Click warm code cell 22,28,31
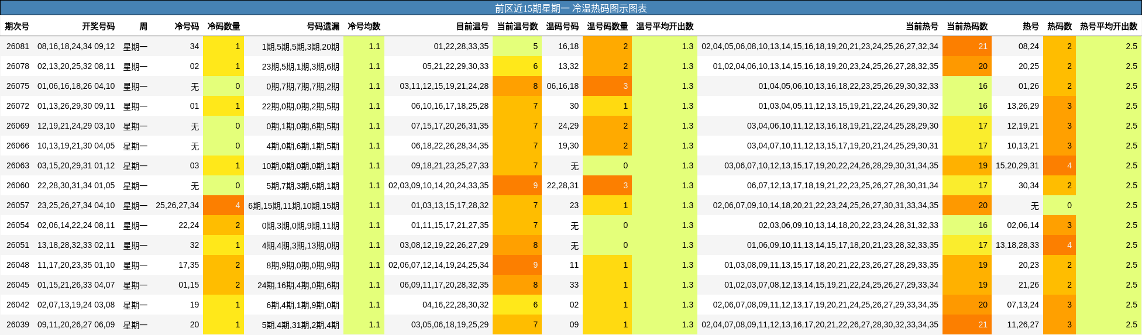1142x335 pixels. [563, 185]
